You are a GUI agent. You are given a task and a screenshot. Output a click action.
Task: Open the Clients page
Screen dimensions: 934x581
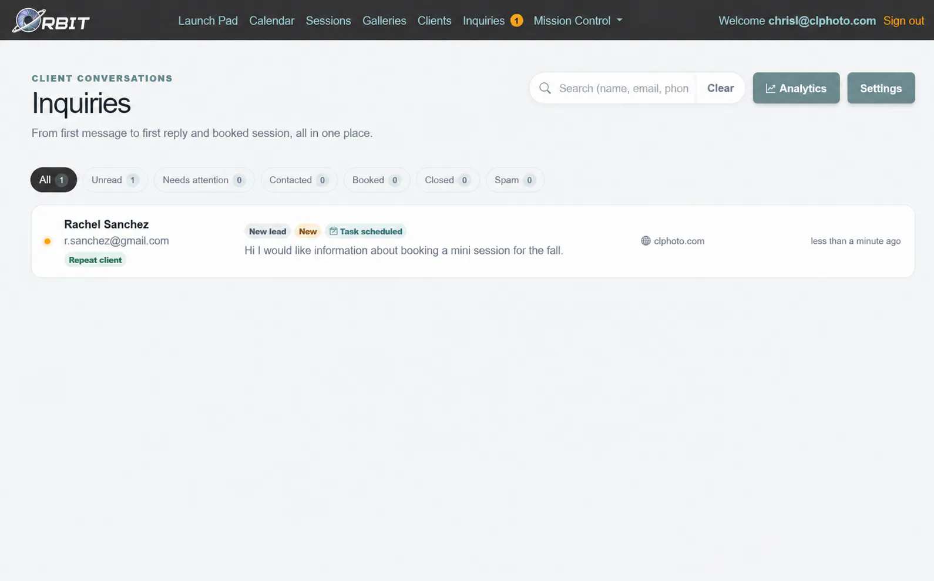[x=435, y=21]
